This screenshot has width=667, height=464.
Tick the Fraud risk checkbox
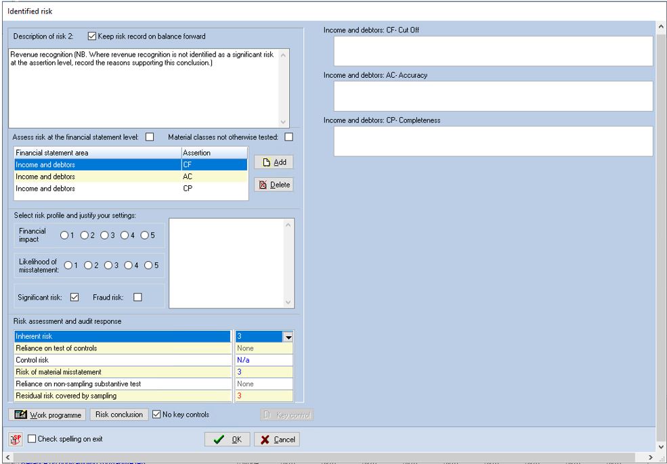pyautogui.click(x=137, y=297)
